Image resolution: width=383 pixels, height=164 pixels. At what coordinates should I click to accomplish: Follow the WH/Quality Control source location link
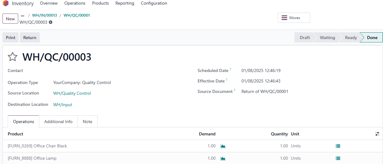tap(72, 93)
